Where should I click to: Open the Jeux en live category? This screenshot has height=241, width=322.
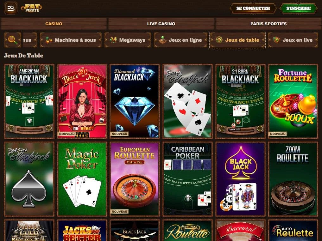click(x=293, y=40)
